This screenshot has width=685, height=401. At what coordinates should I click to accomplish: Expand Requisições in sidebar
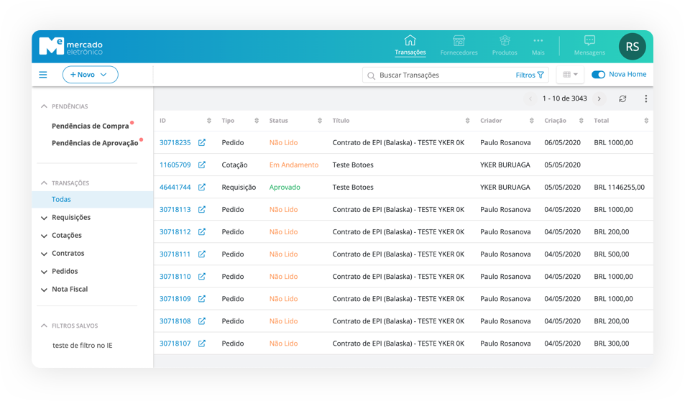tap(44, 218)
